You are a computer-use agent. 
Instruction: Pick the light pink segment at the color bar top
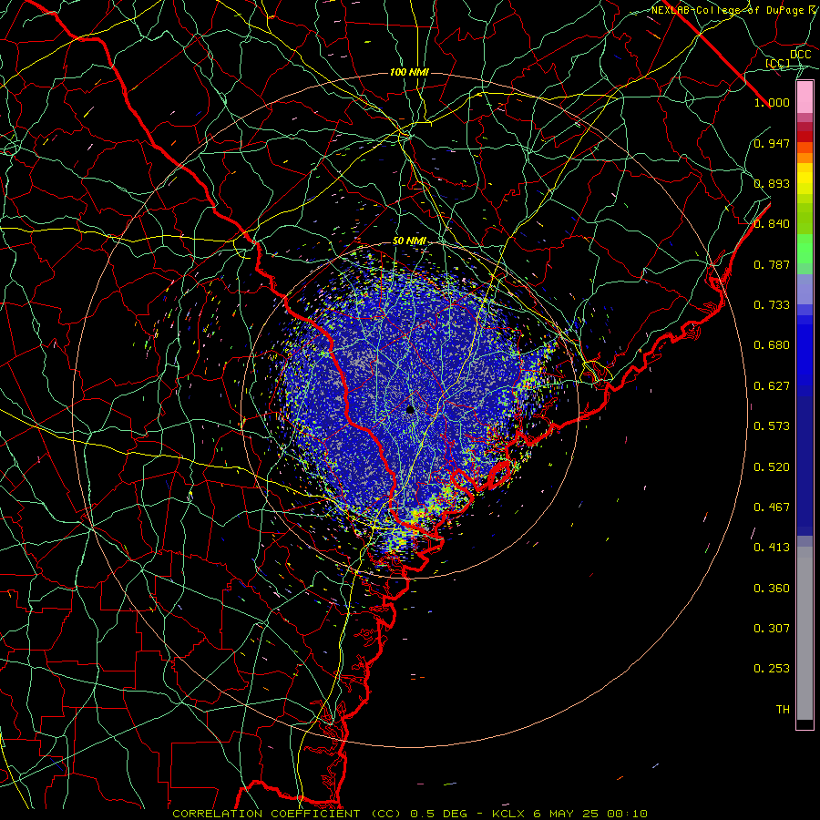[805, 97]
